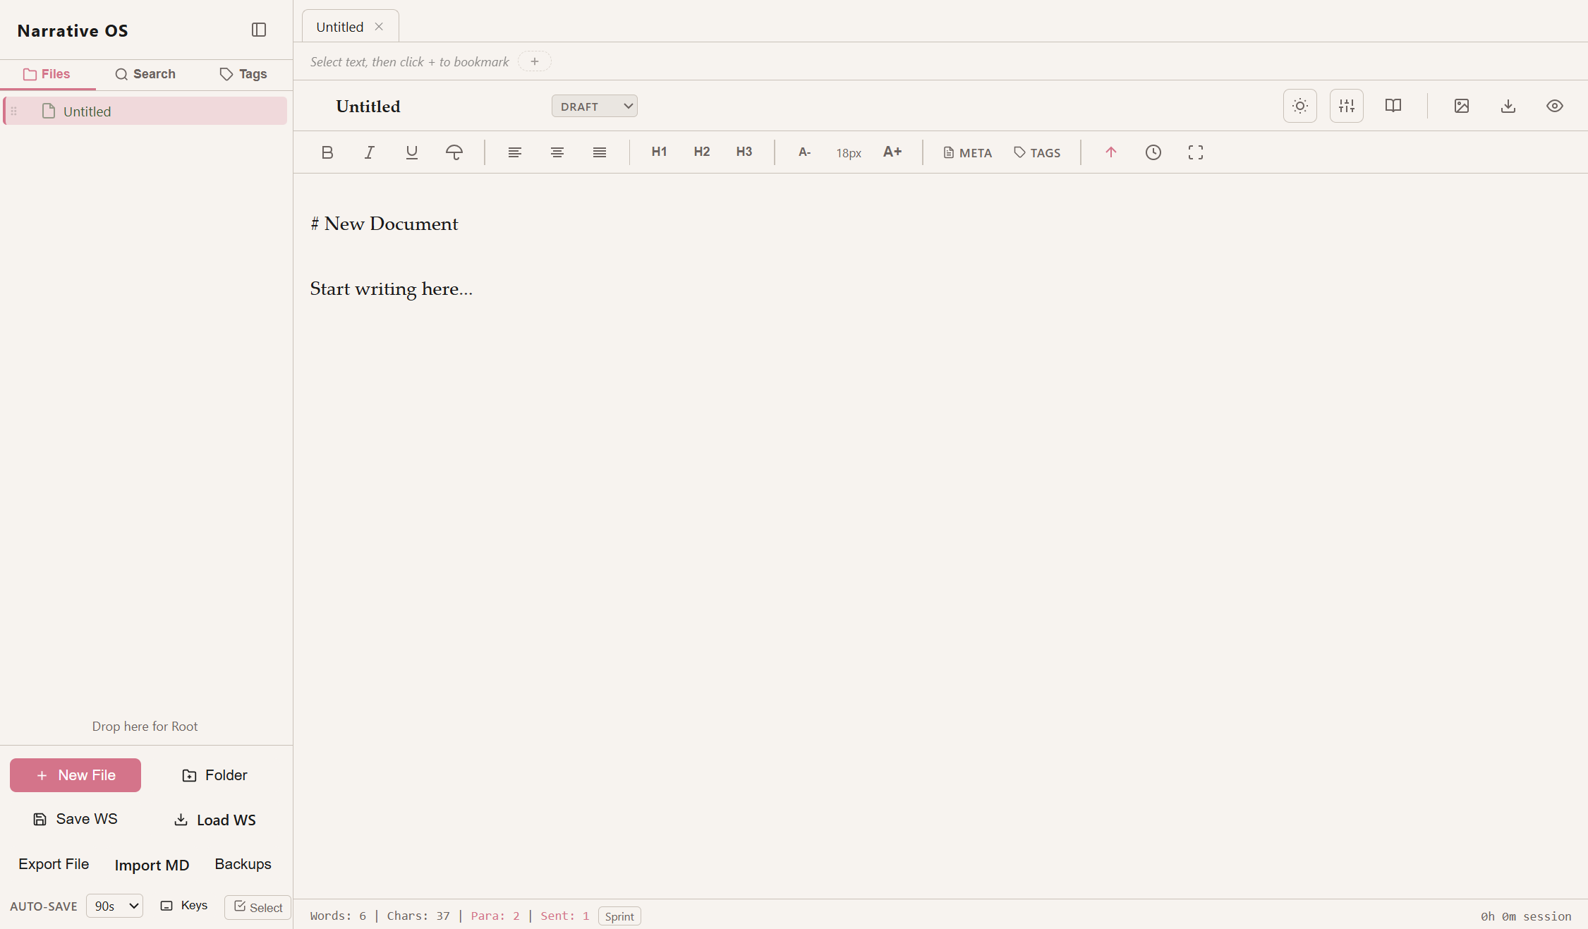Viewport: 1588px width, 929px height.
Task: Click the Sprint button
Action: pos(619,916)
